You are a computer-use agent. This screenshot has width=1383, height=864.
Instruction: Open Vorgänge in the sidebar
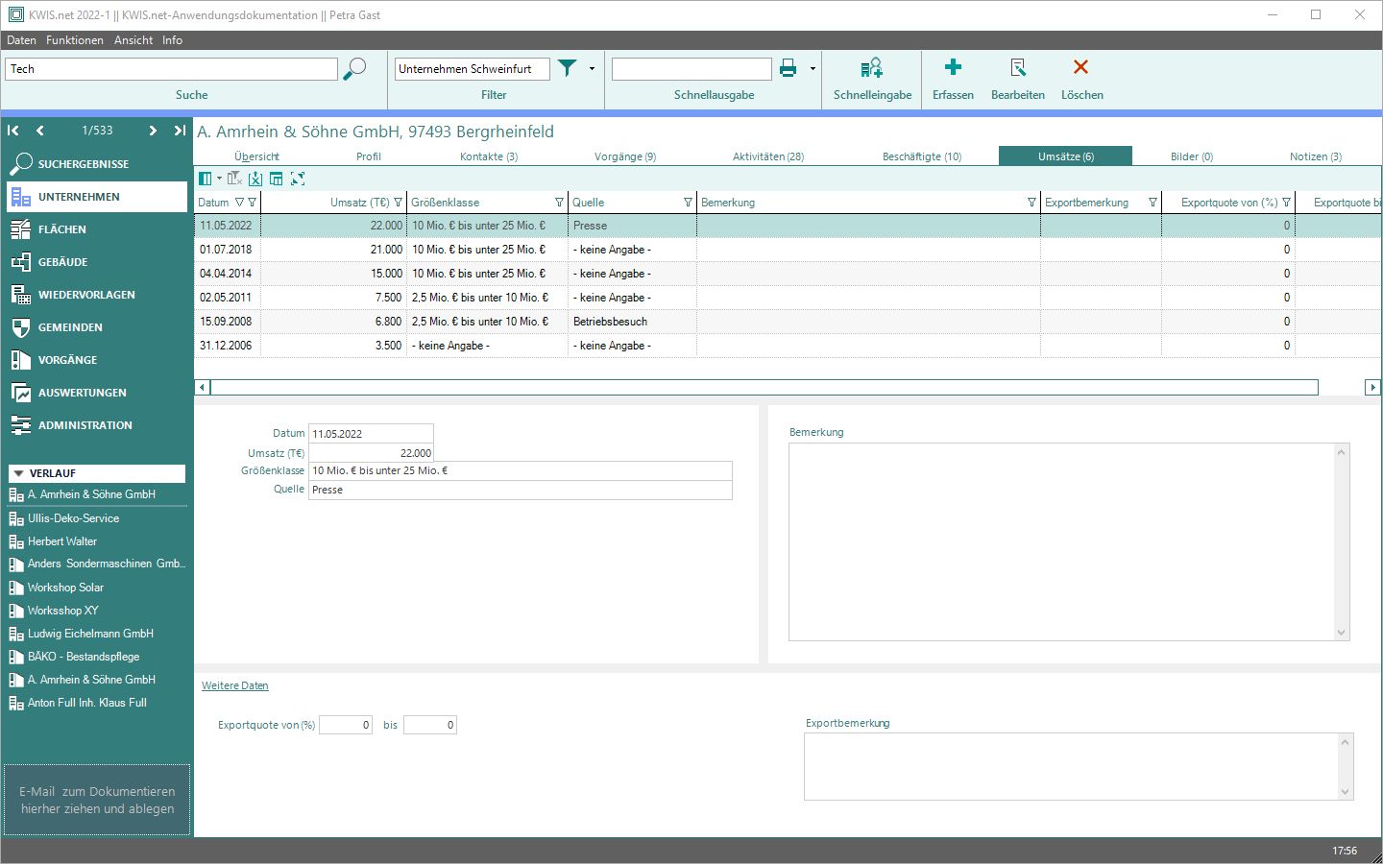tap(97, 360)
